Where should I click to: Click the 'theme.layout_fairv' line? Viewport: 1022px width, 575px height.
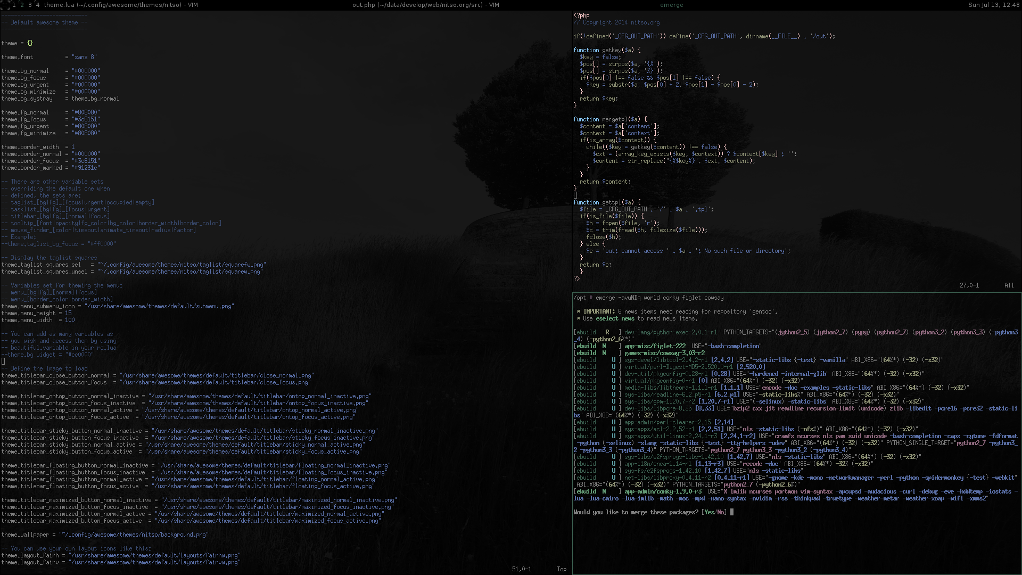(x=121, y=562)
